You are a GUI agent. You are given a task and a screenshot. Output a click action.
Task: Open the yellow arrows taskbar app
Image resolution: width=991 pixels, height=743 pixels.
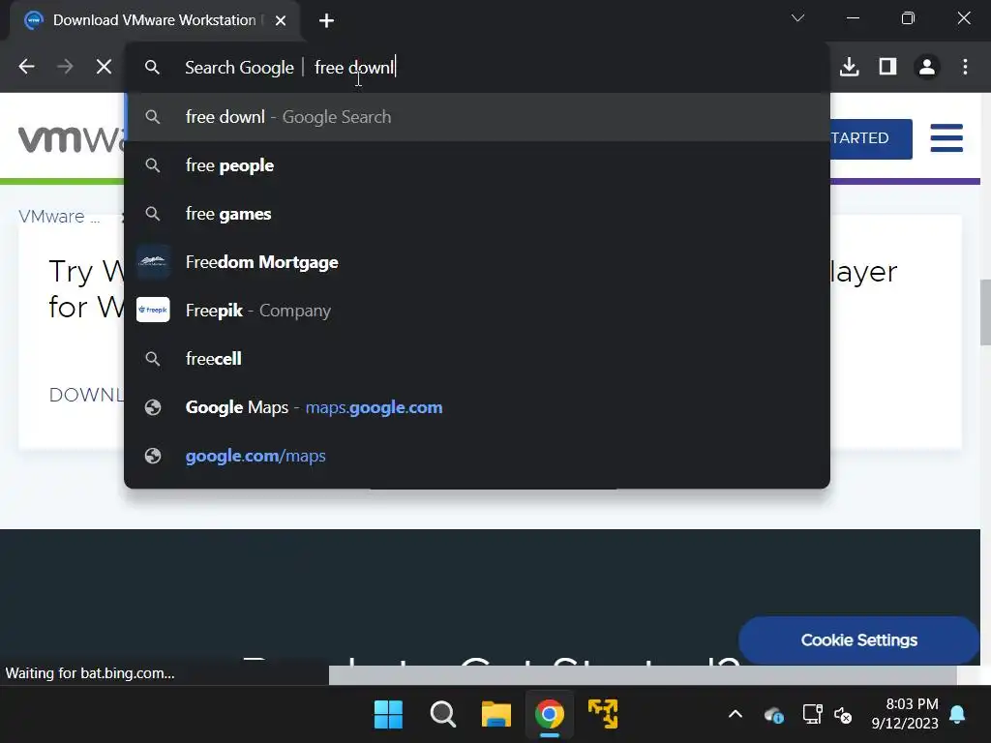(603, 714)
